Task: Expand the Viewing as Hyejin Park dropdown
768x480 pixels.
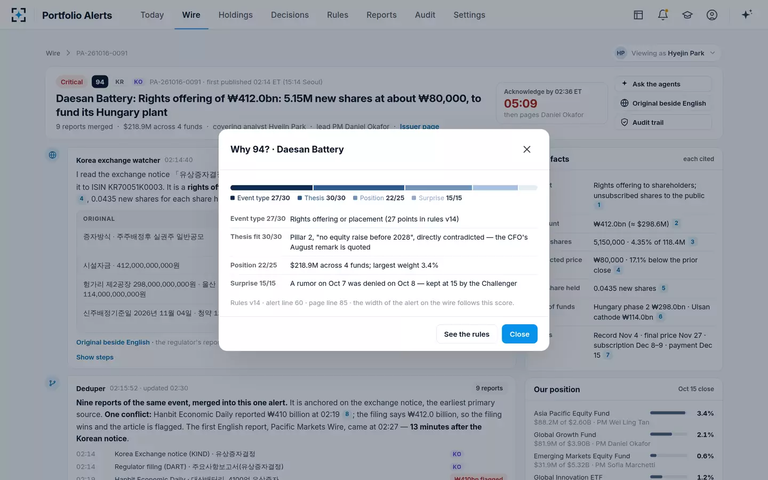Action: tap(667, 53)
